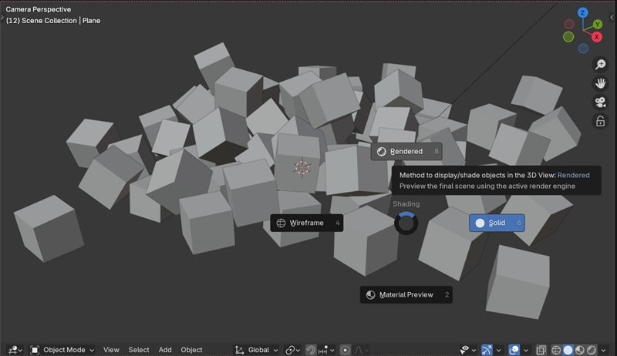Expand the sidebar arrow at top-right edge
617x356 pixels.
(612, 17)
